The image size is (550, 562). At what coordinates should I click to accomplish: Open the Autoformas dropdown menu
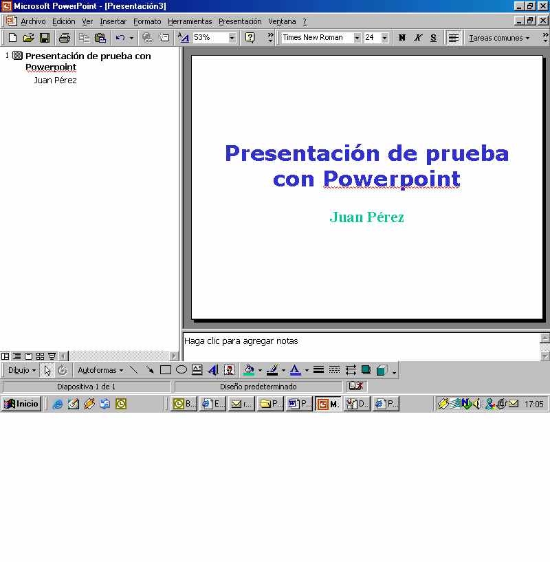click(100, 370)
